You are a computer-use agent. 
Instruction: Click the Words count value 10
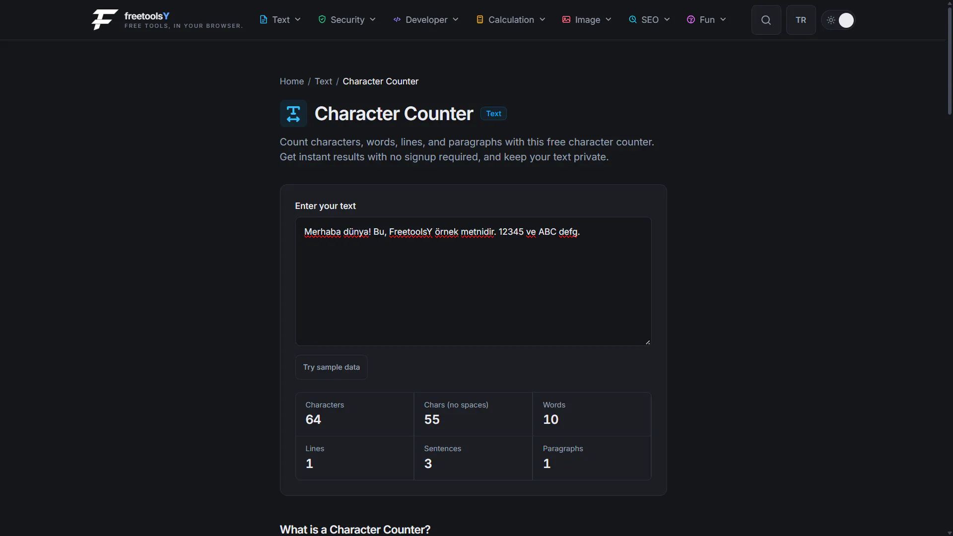pos(550,420)
